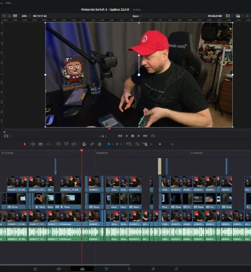
Task: Toggle timeline Snapping magnet icon
Action: click(84, 144)
